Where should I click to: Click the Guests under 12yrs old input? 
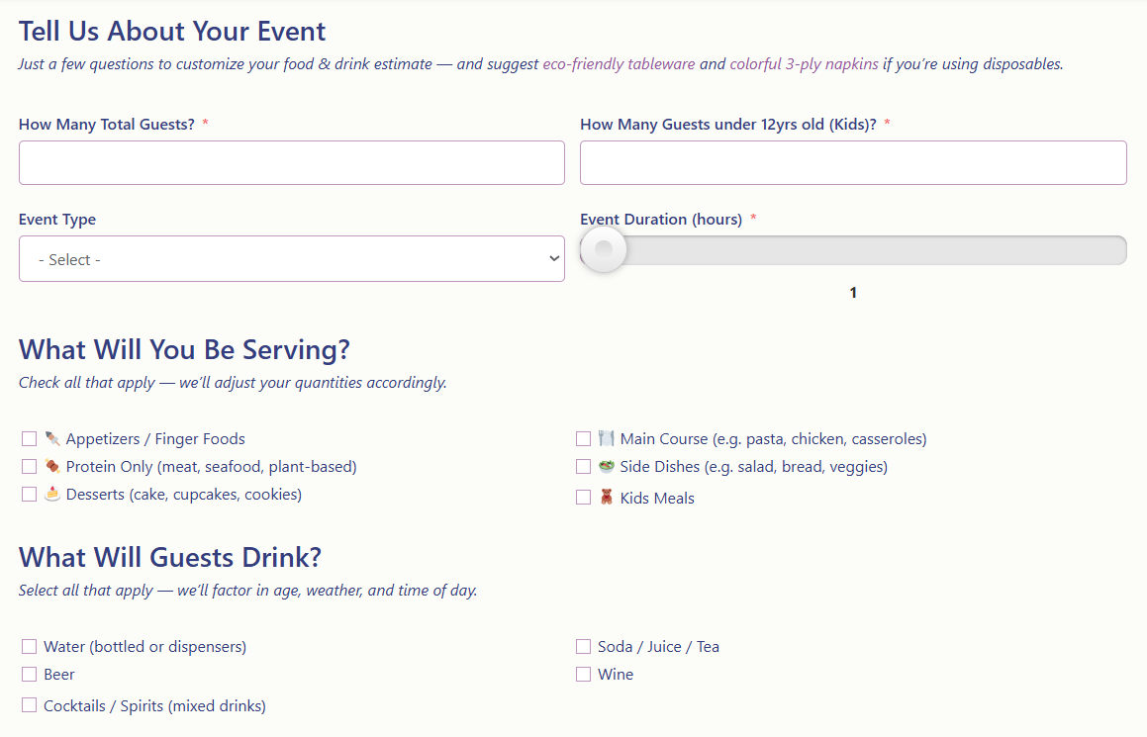[x=853, y=162]
